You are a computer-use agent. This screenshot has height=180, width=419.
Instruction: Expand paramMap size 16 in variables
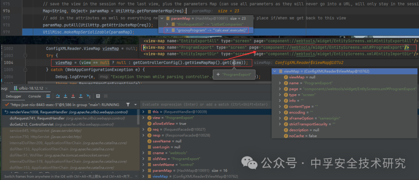pyautogui.click(x=143, y=170)
